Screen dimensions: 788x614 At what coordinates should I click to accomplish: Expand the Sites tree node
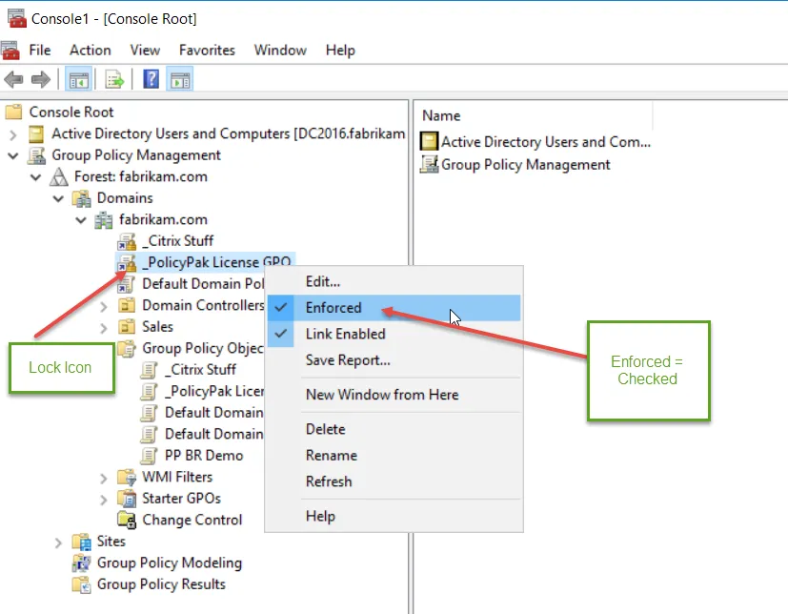[x=59, y=542]
